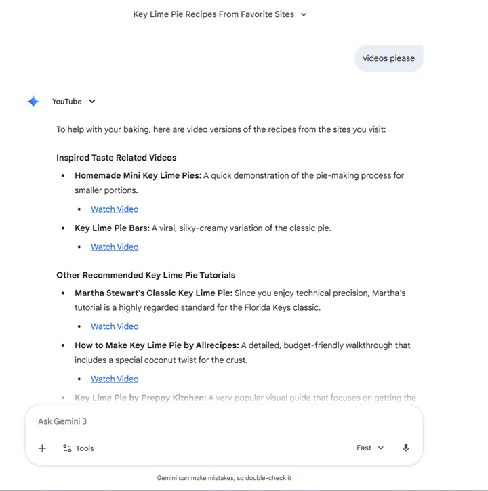
Task: Expand the YouTube source chevron
Action: pyautogui.click(x=92, y=102)
